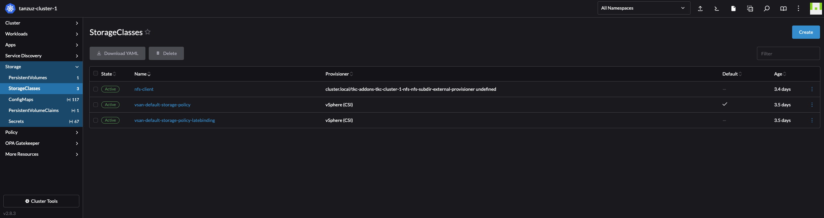Check the nfs-client row checkbox
The height and width of the screenshot is (218, 824).
[96, 89]
